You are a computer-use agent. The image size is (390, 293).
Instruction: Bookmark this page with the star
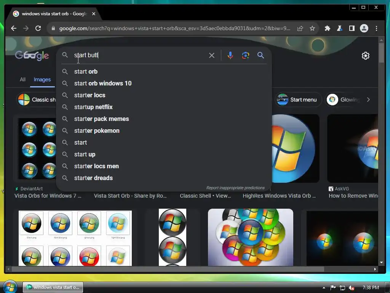312,28
